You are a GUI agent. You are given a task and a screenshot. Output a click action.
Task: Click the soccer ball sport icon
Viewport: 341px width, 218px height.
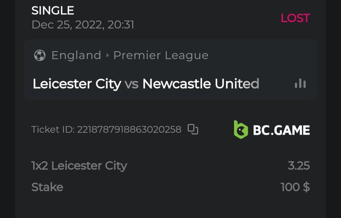pyautogui.click(x=40, y=55)
